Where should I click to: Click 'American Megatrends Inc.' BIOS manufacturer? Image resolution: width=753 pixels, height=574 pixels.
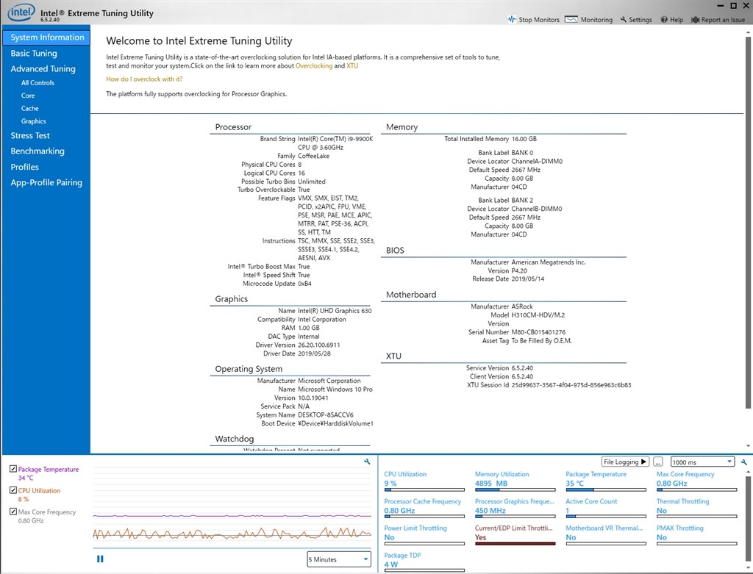click(x=549, y=262)
